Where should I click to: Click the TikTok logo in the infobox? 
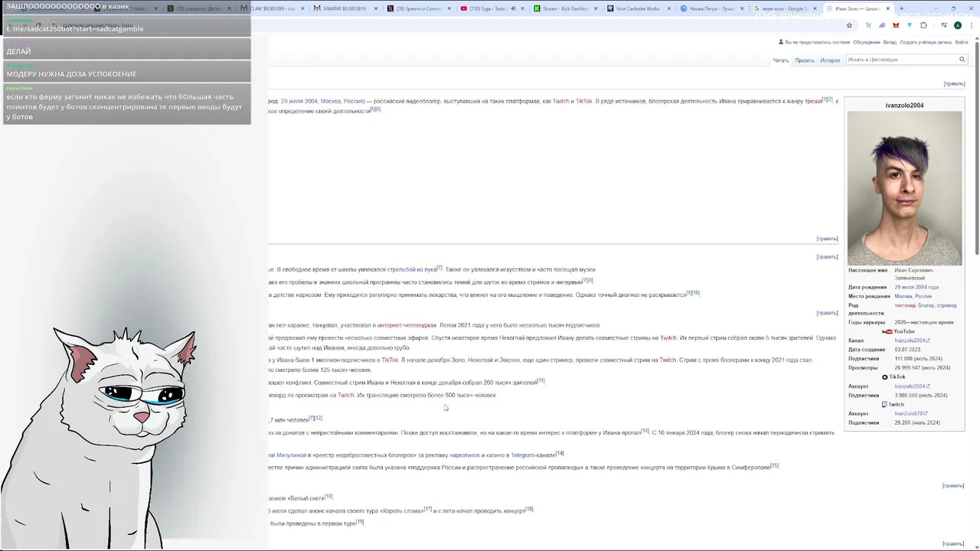885,377
